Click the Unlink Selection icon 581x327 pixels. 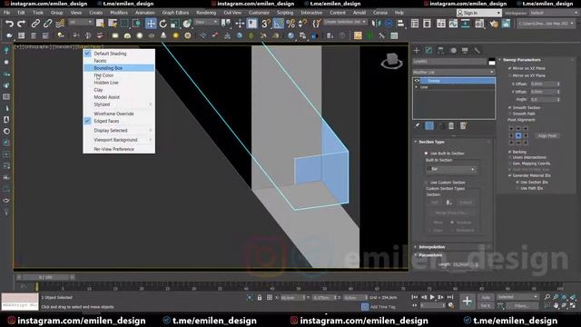click(x=47, y=24)
